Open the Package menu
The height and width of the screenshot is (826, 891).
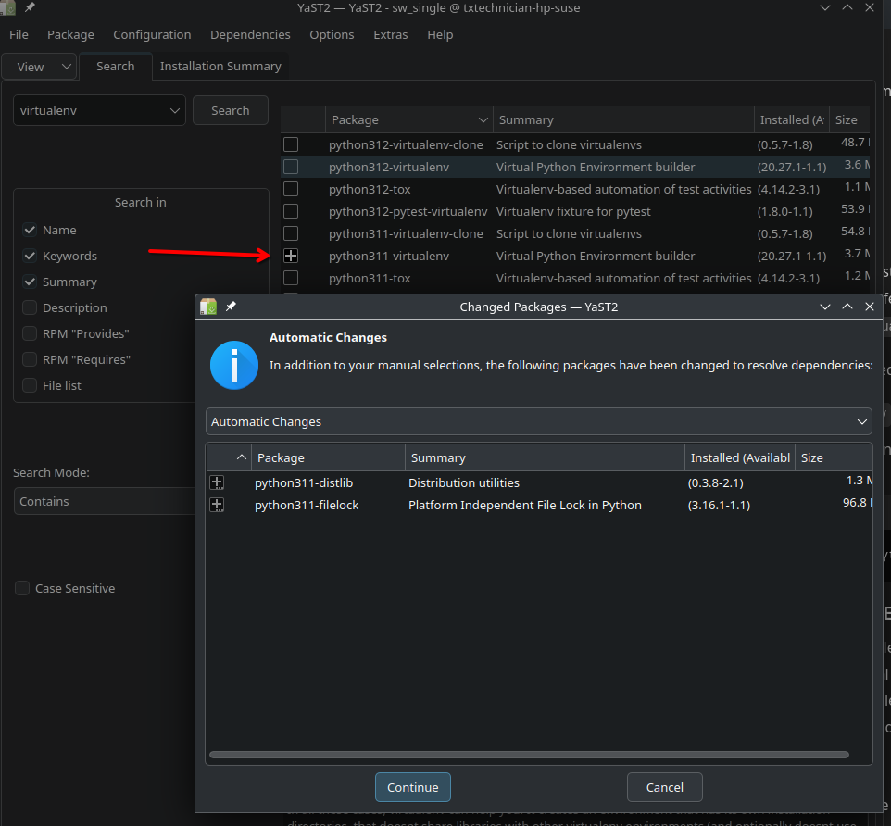pyautogui.click(x=70, y=34)
